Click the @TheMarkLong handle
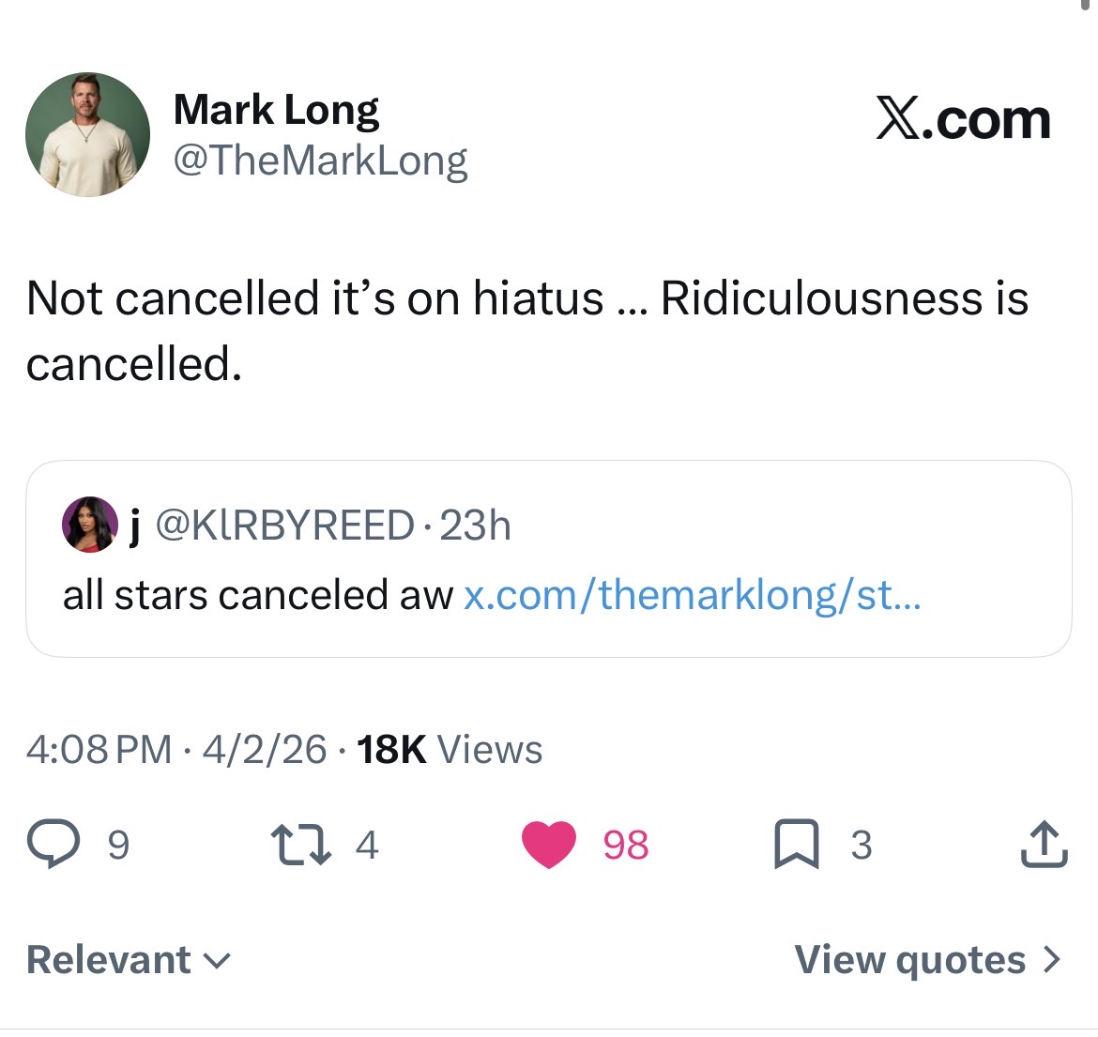Screen dimensions: 1098x1037 point(320,160)
